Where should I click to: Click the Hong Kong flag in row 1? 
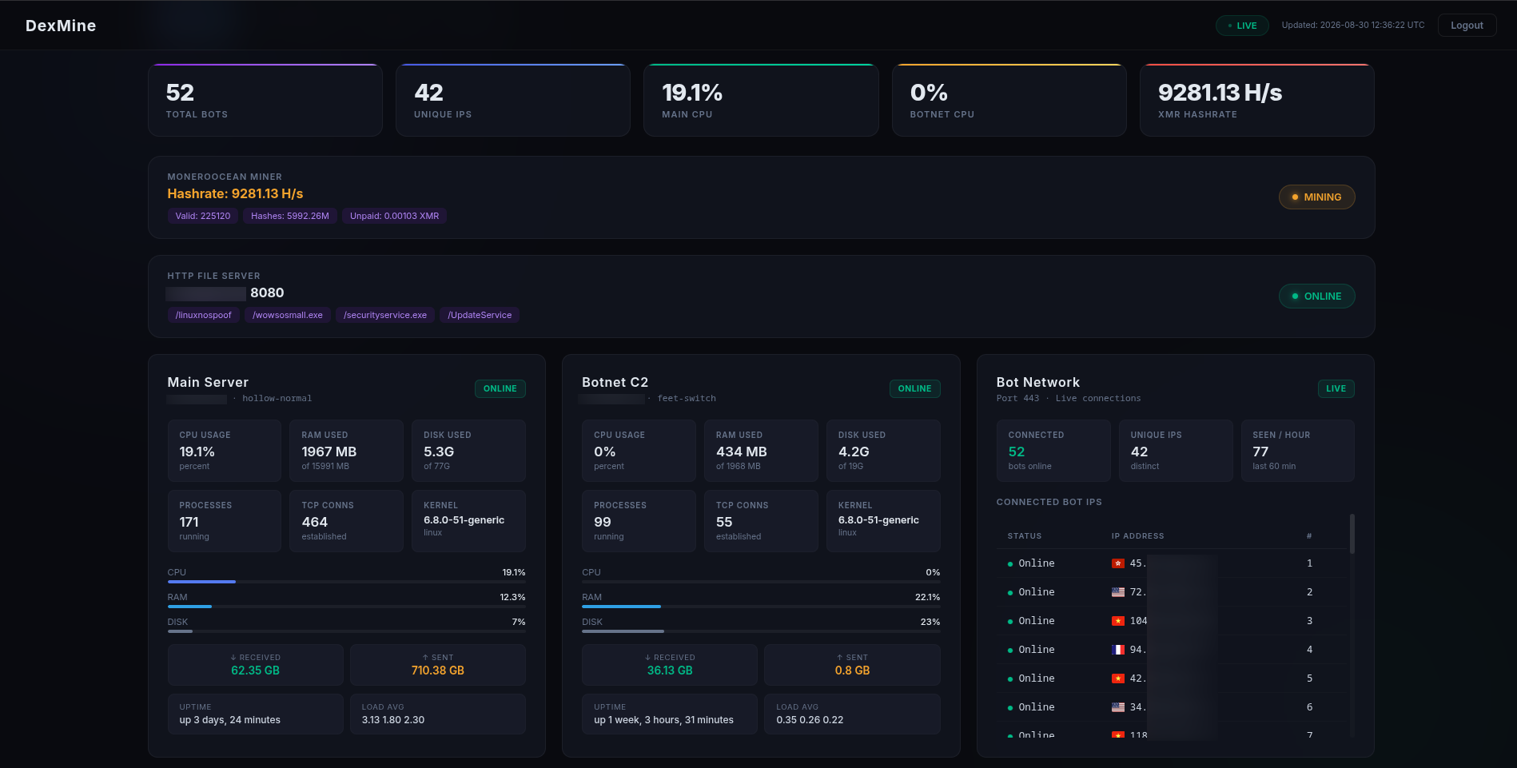pos(1118,563)
